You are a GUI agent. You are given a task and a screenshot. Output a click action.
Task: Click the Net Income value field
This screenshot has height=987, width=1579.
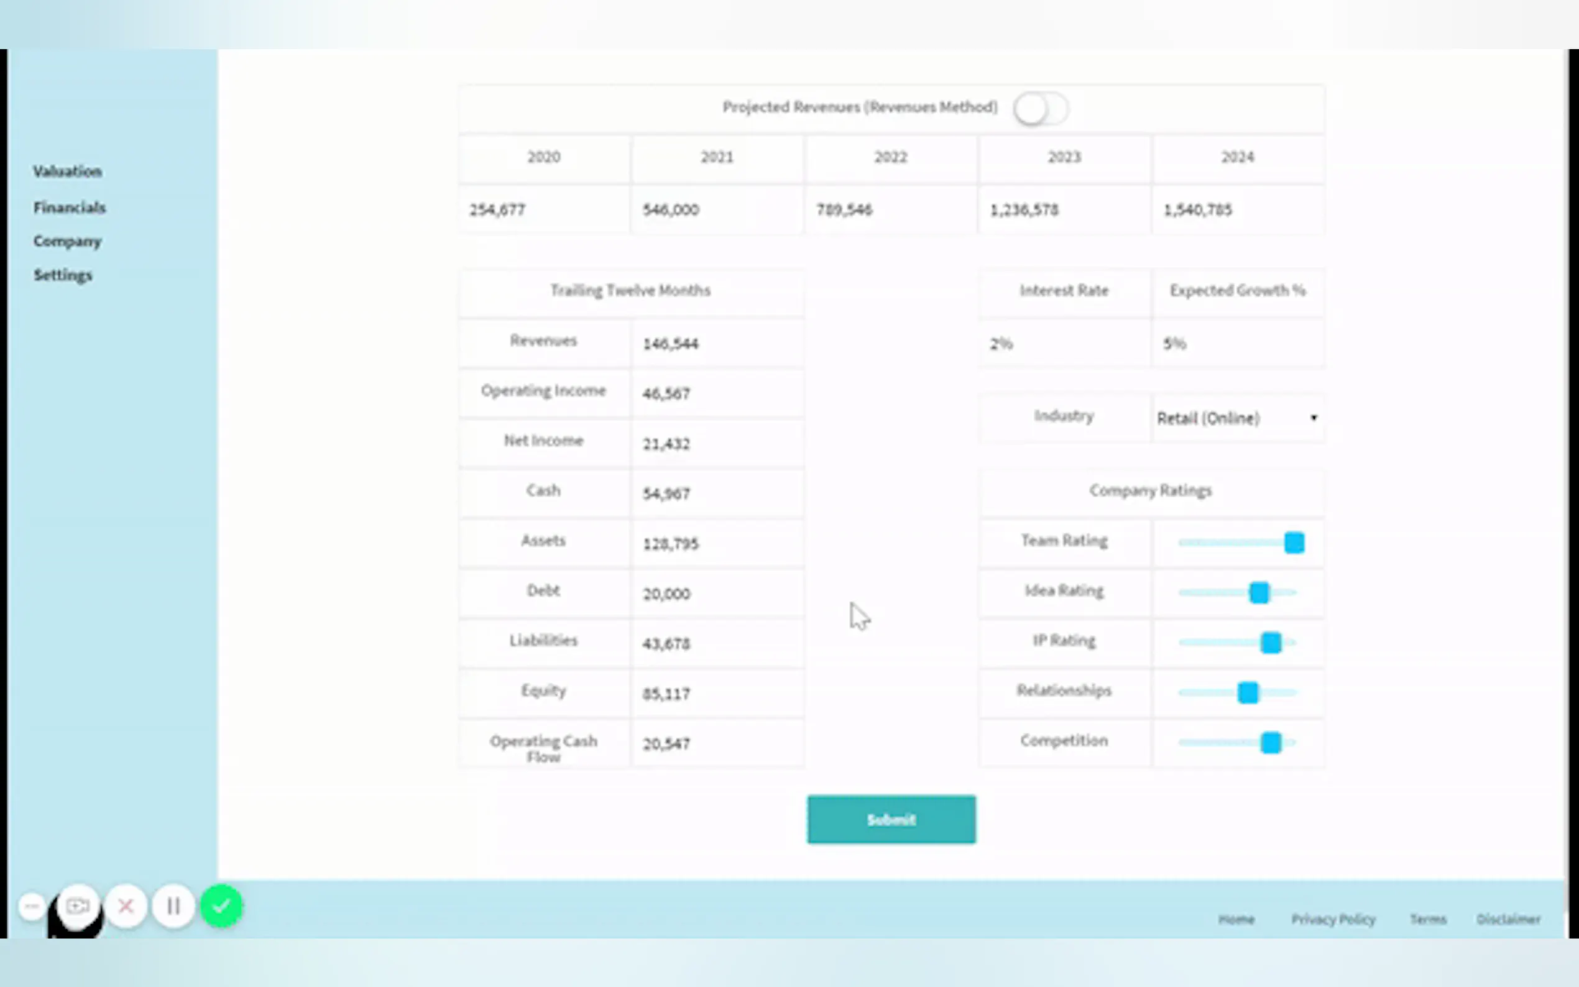coord(717,444)
